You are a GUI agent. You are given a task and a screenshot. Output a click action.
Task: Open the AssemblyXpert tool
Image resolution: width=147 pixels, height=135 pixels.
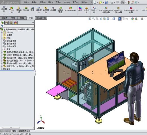(x=70, y=9)
